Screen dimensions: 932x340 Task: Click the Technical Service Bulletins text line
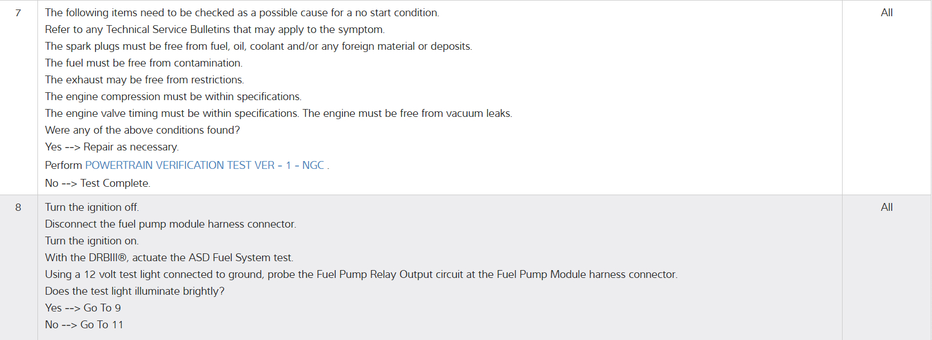pos(215,30)
